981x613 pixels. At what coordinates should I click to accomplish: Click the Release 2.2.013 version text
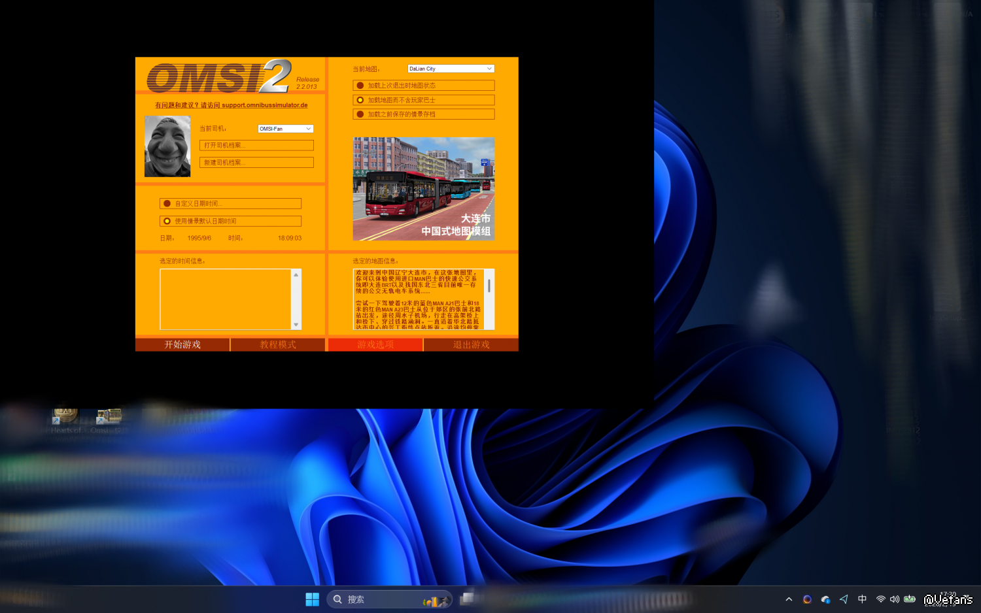(x=307, y=83)
